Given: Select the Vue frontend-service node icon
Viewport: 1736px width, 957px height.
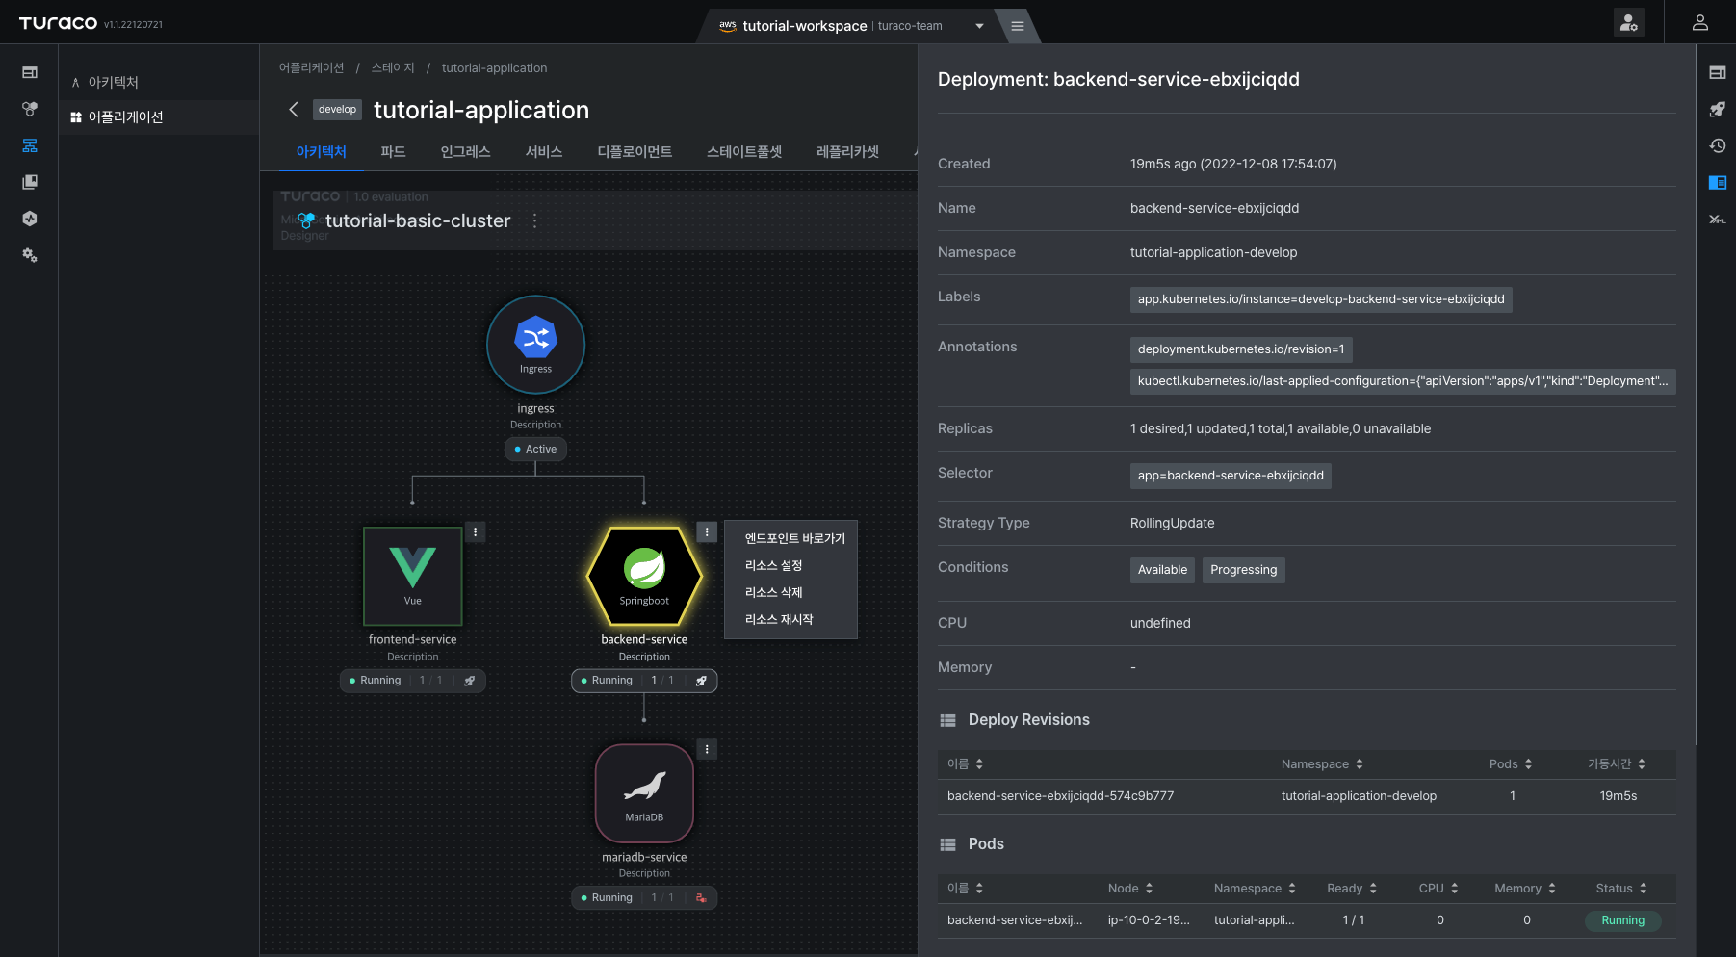Looking at the screenshot, I should [x=412, y=576].
